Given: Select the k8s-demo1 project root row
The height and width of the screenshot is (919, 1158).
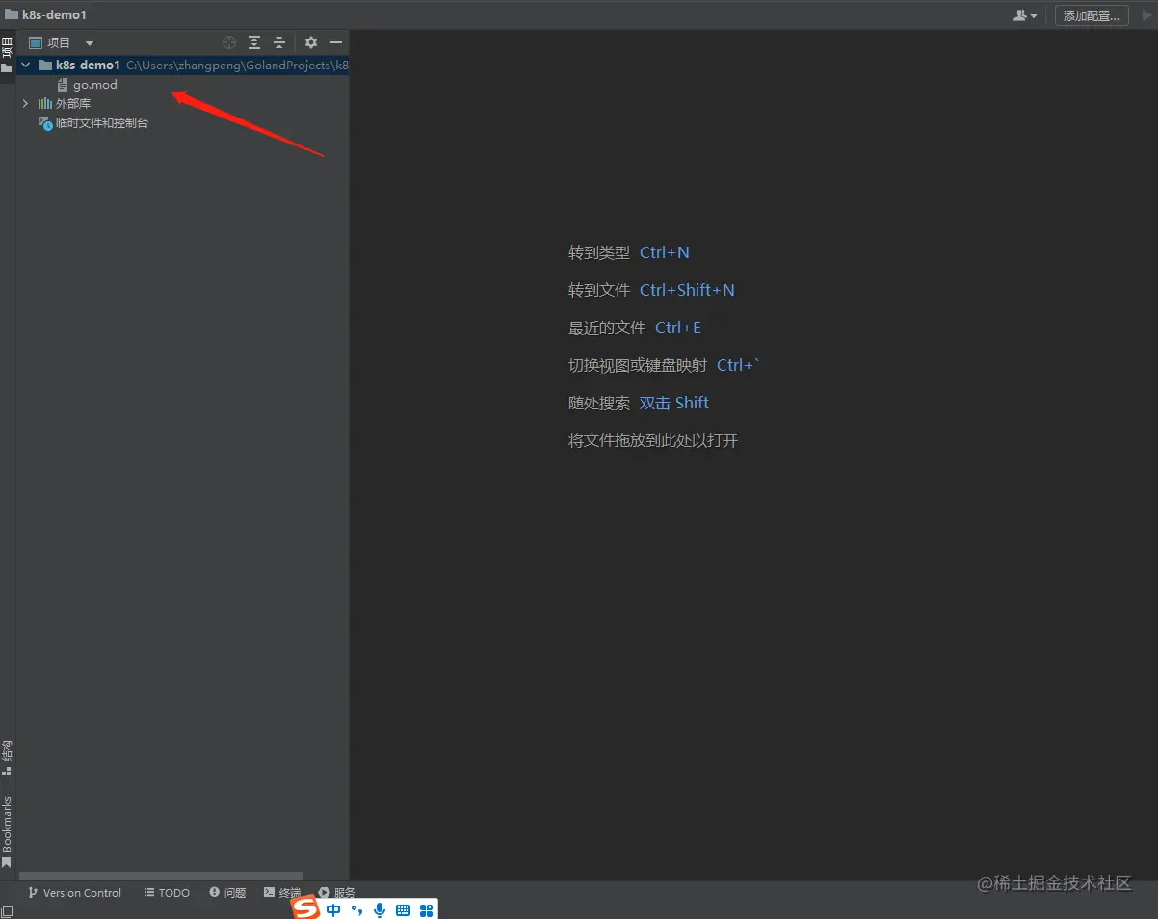Looking at the screenshot, I should pyautogui.click(x=183, y=66).
